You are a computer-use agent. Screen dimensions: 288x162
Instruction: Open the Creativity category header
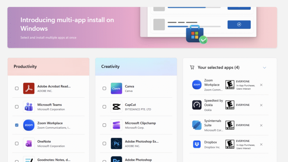point(110,67)
